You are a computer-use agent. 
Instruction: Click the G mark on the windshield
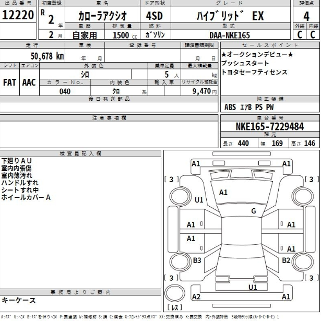coord(253,211)
